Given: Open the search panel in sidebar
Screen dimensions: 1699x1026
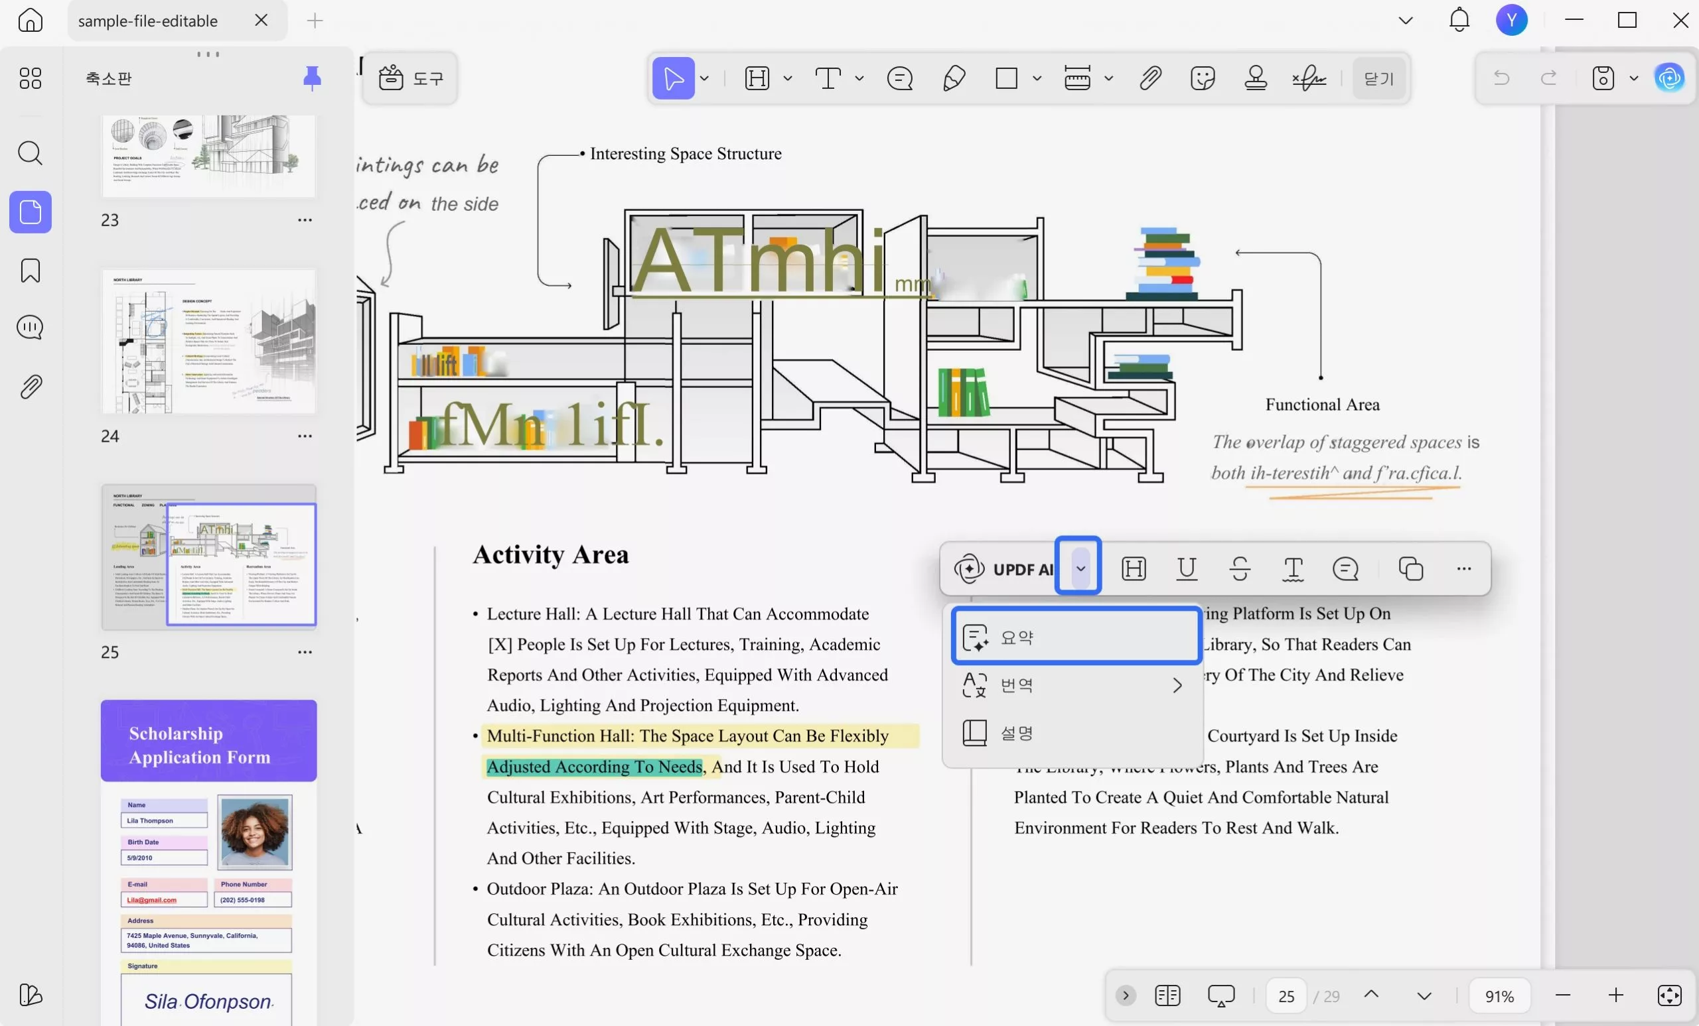Looking at the screenshot, I should (30, 153).
